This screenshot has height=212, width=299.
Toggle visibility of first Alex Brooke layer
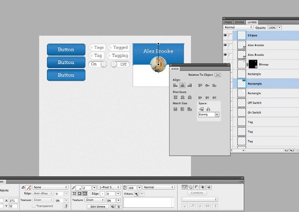coord(225,45)
